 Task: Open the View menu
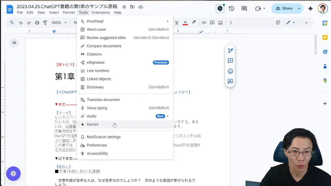point(41,12)
